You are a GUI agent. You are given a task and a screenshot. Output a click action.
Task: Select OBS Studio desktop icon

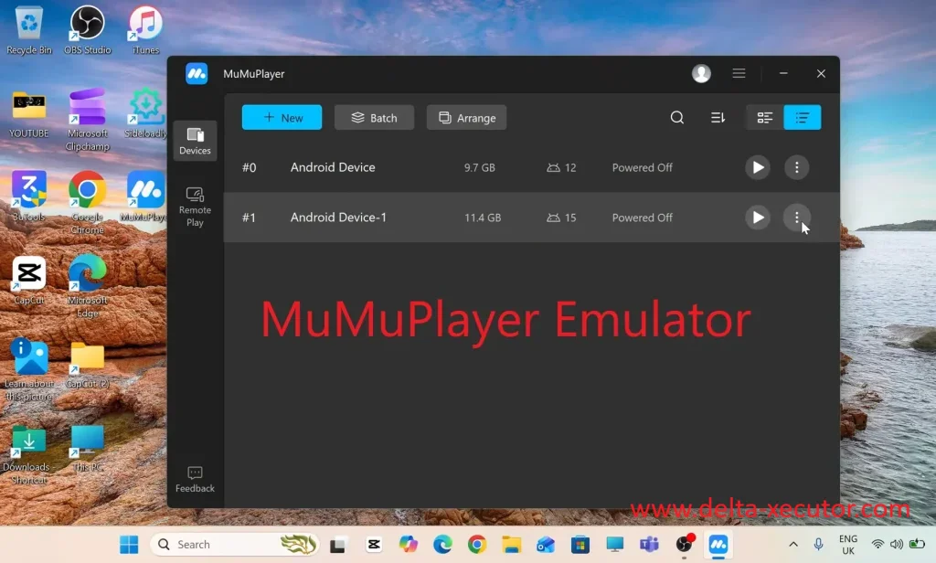click(87, 30)
